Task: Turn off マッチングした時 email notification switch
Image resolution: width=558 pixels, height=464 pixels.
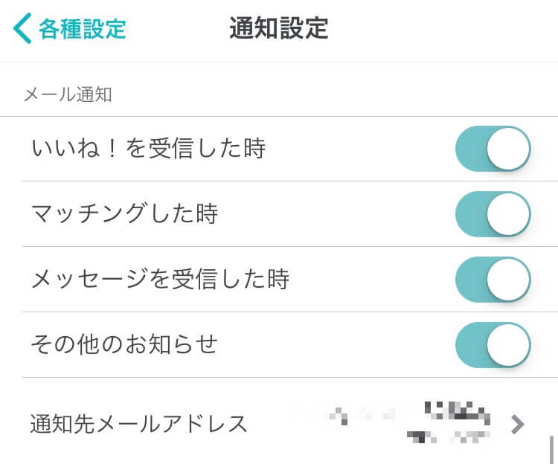Action: point(493,214)
